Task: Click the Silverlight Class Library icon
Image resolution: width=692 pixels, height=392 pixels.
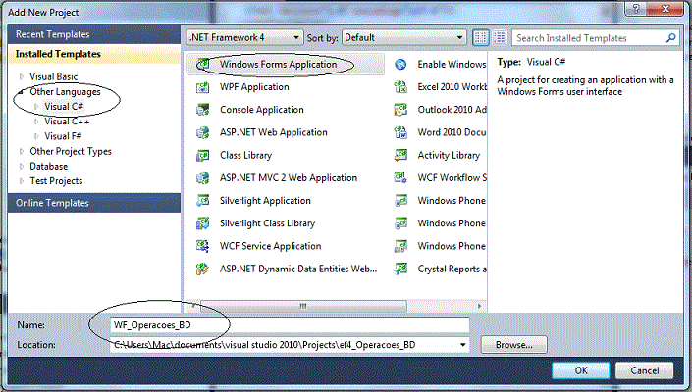Action: pyautogui.click(x=203, y=223)
